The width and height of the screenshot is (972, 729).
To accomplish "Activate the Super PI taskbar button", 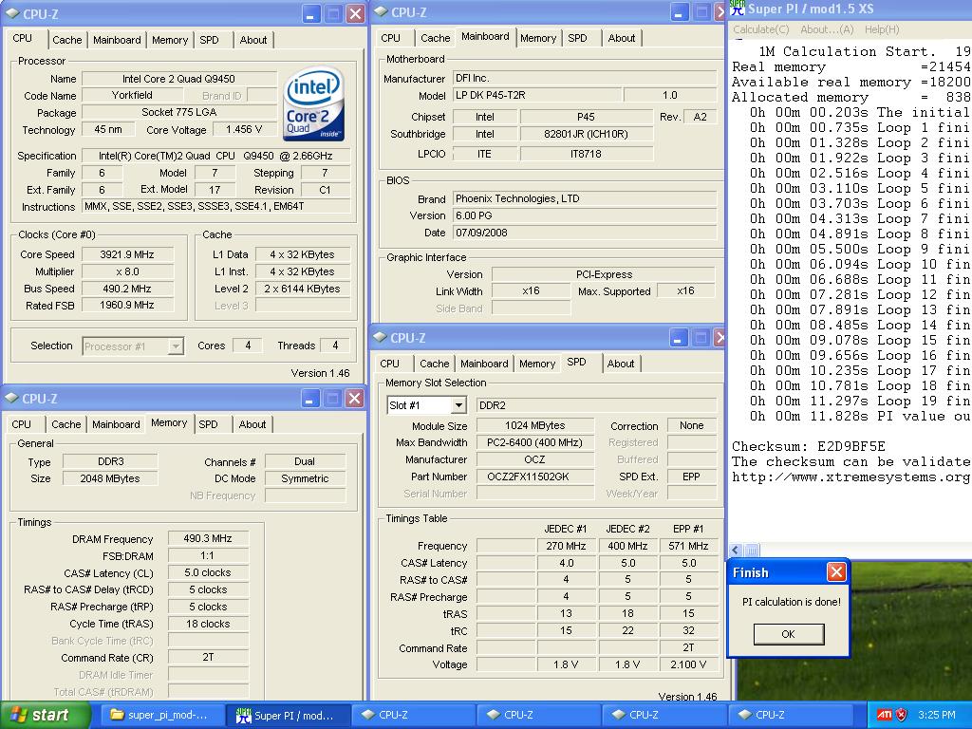I will pos(288,715).
